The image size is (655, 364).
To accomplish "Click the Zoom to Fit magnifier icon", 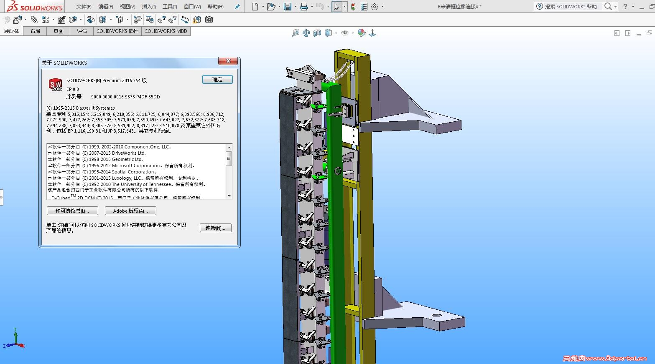I will 296,33.
